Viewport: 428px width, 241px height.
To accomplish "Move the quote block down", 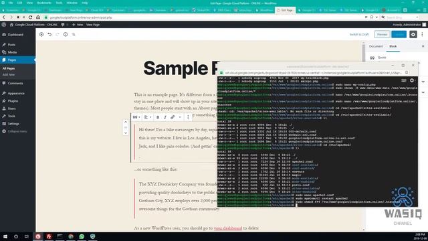I will point(126,133).
